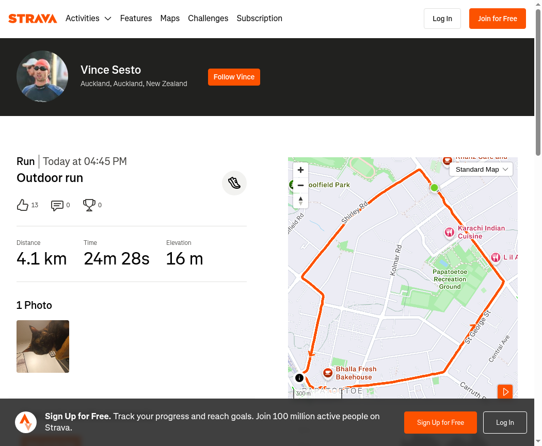The width and height of the screenshot is (542, 446).
Task: Open the Features menu
Action: (x=136, y=18)
